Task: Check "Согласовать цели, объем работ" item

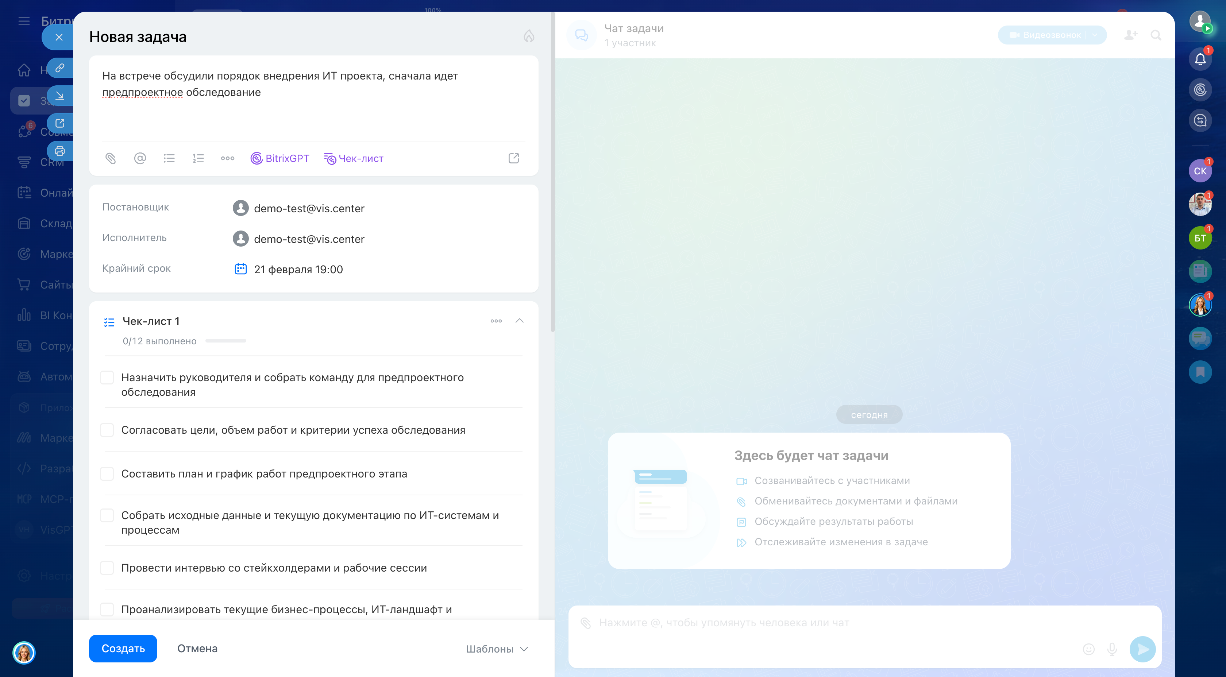Action: [107, 430]
